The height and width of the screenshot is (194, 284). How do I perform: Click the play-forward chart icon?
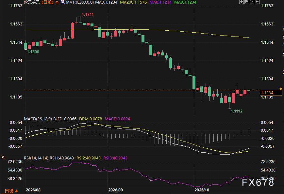point(252,2)
